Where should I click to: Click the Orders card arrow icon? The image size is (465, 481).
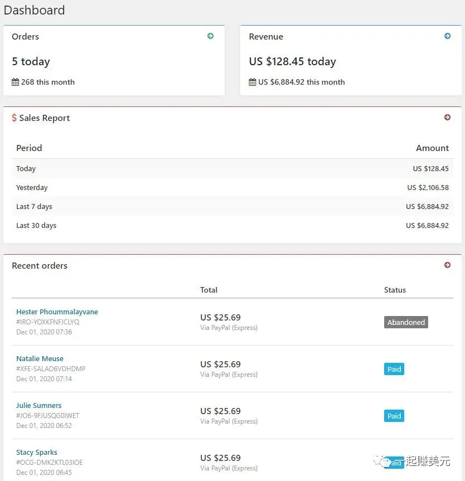coord(210,36)
